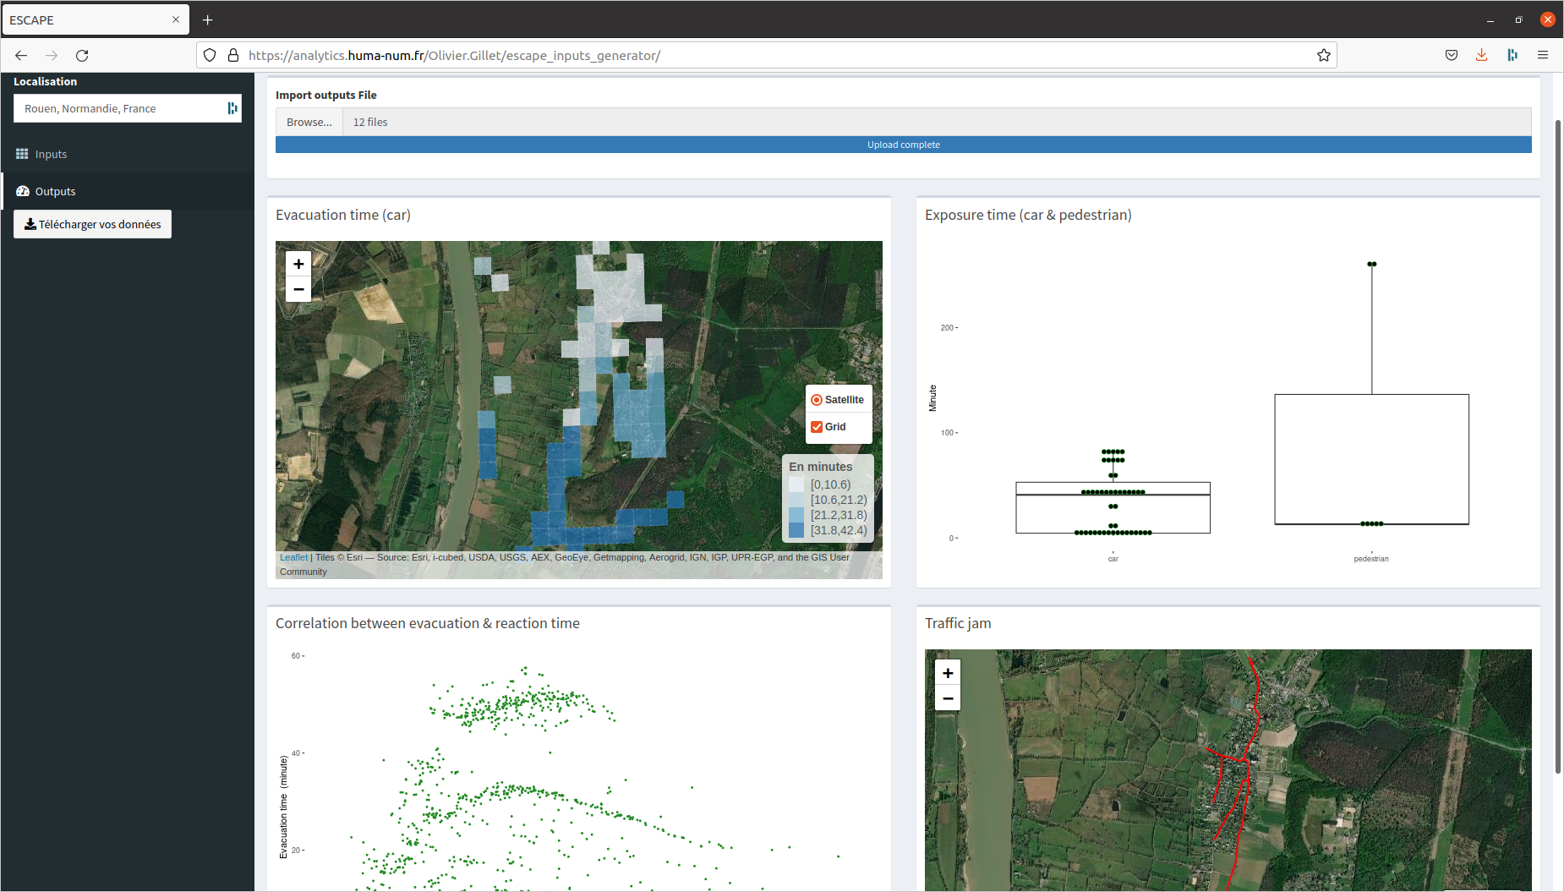Open the shield tracking protection icon
This screenshot has width=1564, height=892.
point(210,55)
